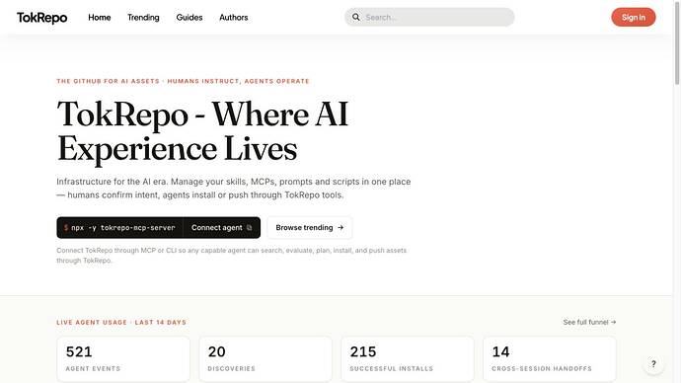Viewport: 681px width, 383px height.
Task: Open the Guides section
Action: pos(189,18)
